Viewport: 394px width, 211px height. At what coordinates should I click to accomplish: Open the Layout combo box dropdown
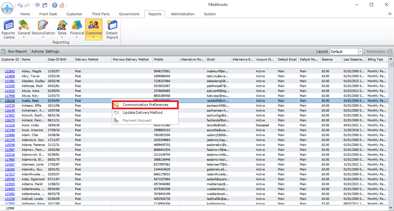pos(360,52)
